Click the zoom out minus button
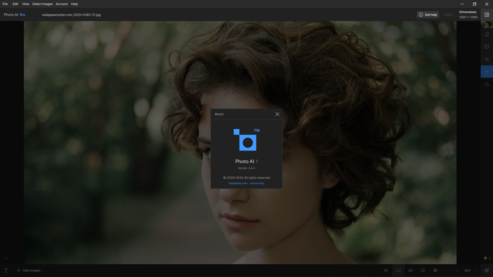The width and height of the screenshot is (493, 277). click(431, 270)
